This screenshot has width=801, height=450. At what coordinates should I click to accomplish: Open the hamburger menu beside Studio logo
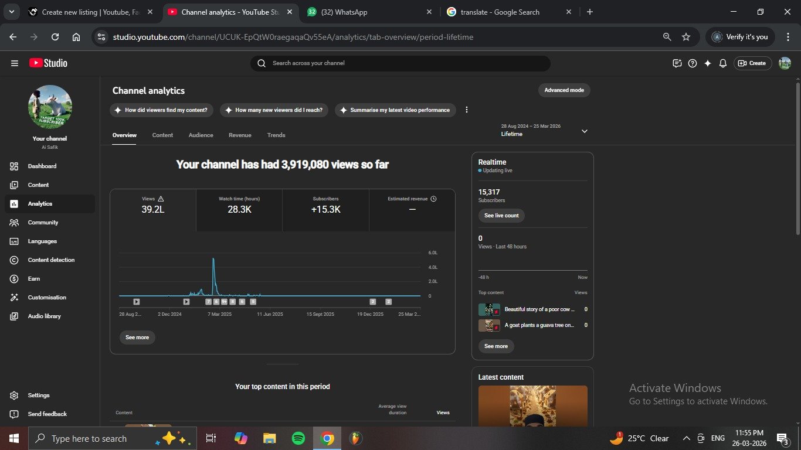[x=15, y=63]
